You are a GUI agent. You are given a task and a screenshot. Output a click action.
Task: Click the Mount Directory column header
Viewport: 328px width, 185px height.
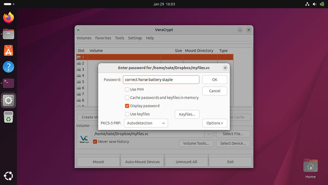point(199,51)
